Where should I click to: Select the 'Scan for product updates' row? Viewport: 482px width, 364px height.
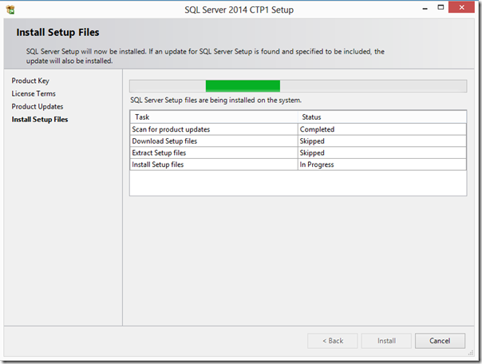pos(298,129)
